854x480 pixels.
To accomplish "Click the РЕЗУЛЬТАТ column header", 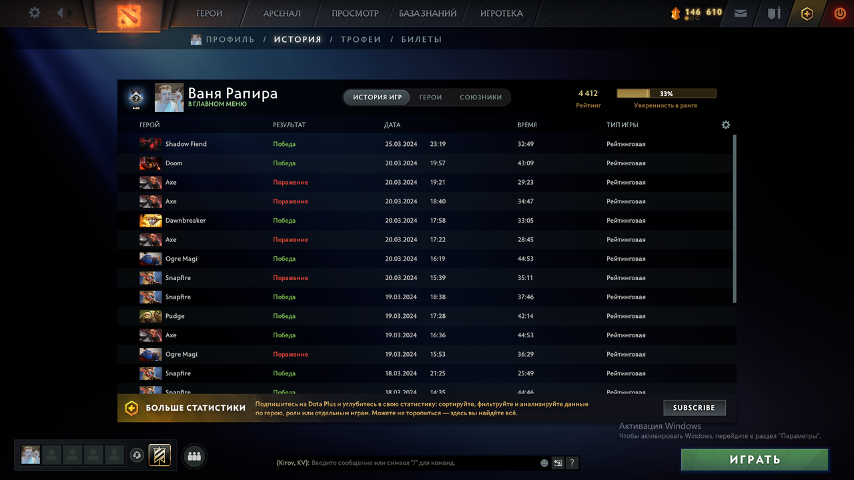I will coord(289,125).
